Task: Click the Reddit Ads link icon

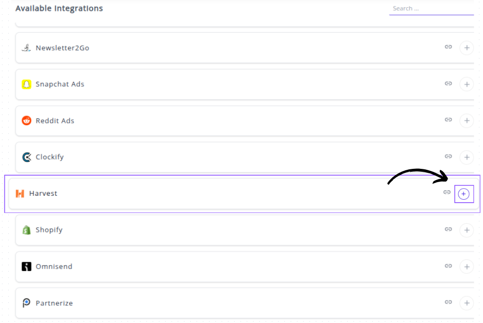Action: point(448,120)
